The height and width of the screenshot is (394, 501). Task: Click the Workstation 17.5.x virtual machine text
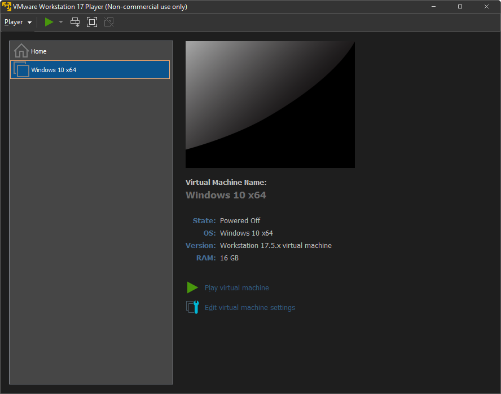276,246
